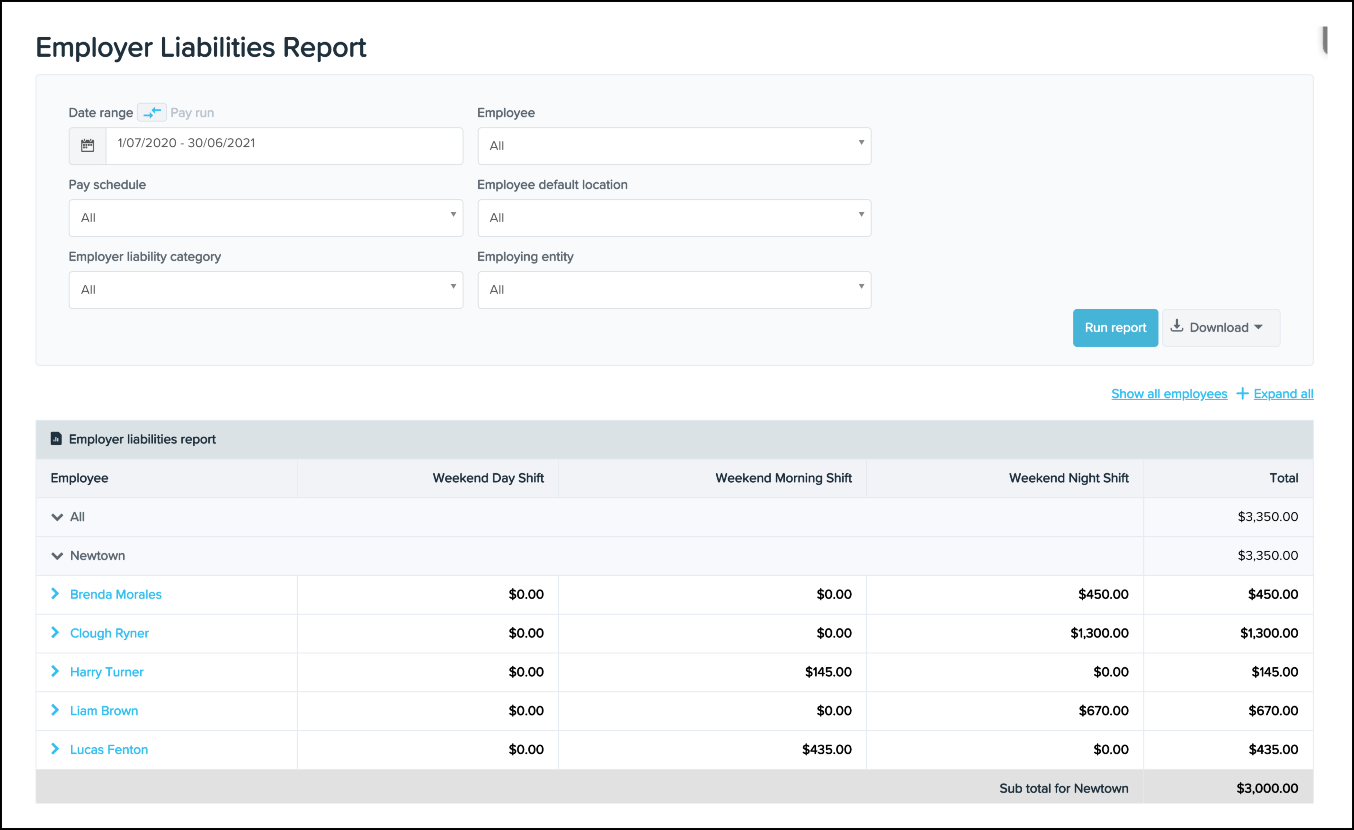Expand Harry Turner row chevron

[55, 671]
